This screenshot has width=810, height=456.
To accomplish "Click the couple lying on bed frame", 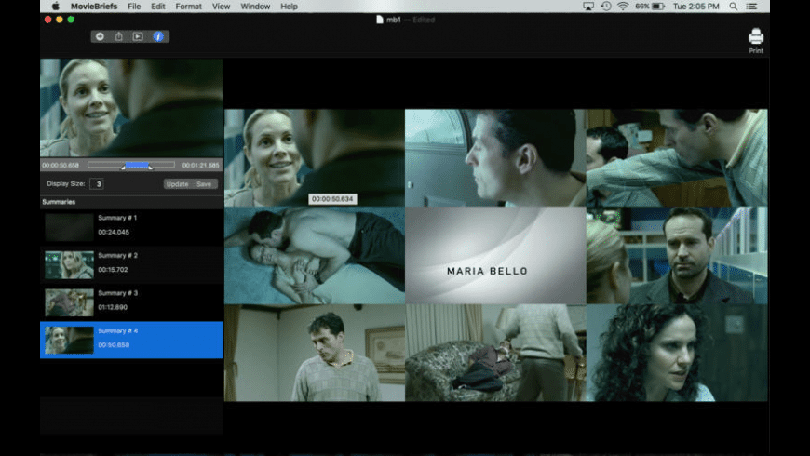I will coord(315,256).
